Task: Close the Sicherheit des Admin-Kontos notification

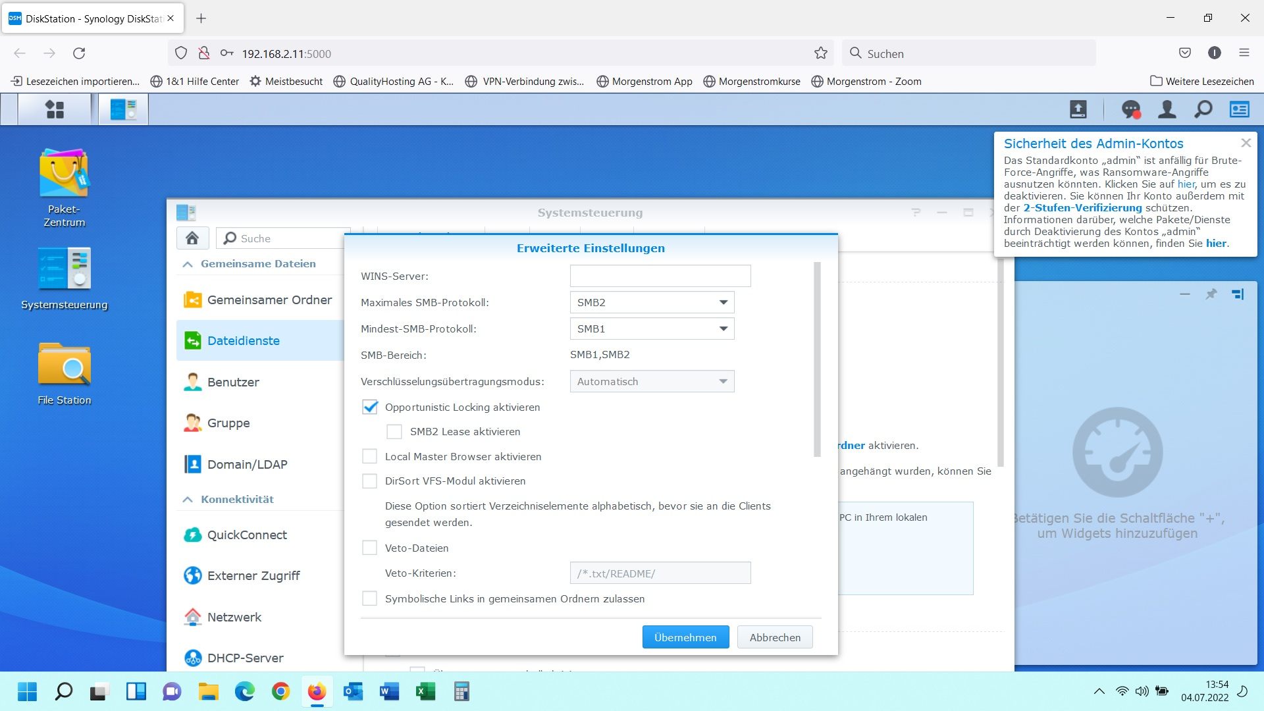Action: pos(1246,143)
